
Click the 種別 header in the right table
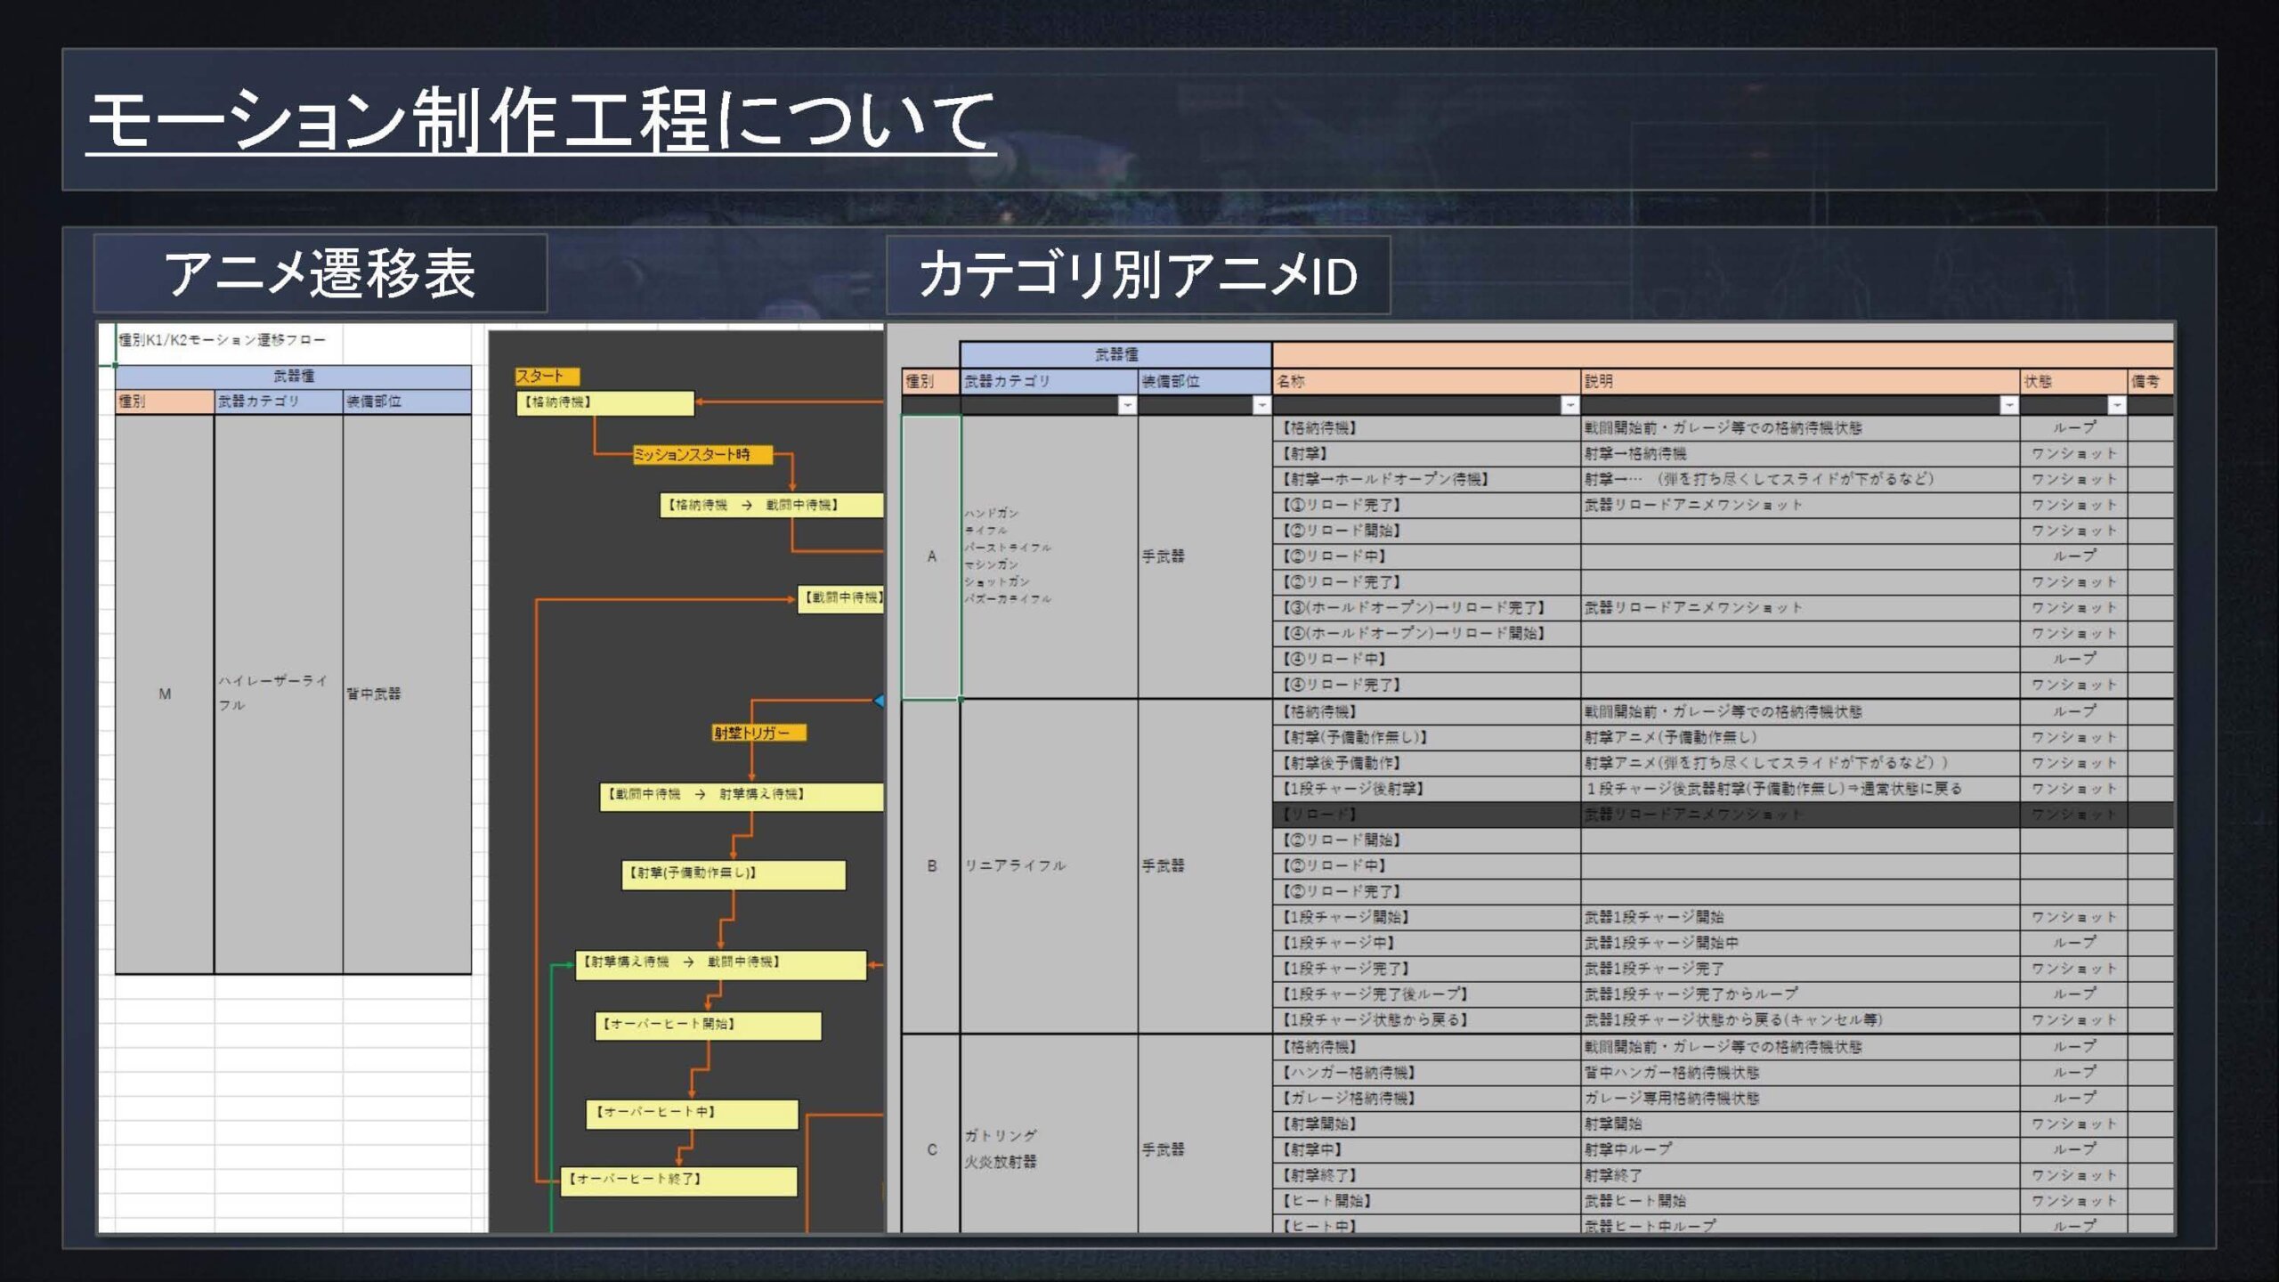[930, 381]
